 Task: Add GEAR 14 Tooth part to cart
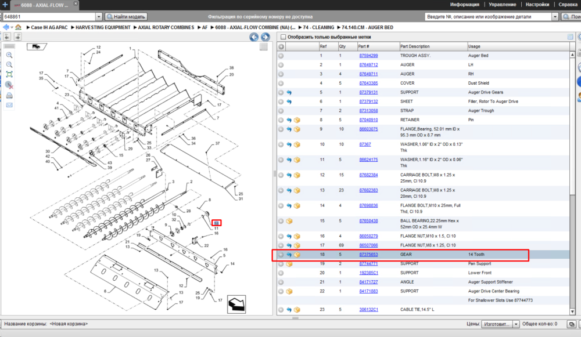281,255
